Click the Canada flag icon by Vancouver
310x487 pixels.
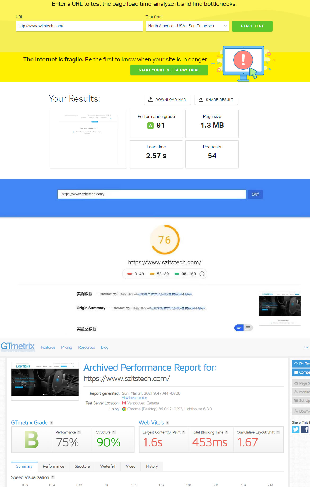click(x=124, y=403)
